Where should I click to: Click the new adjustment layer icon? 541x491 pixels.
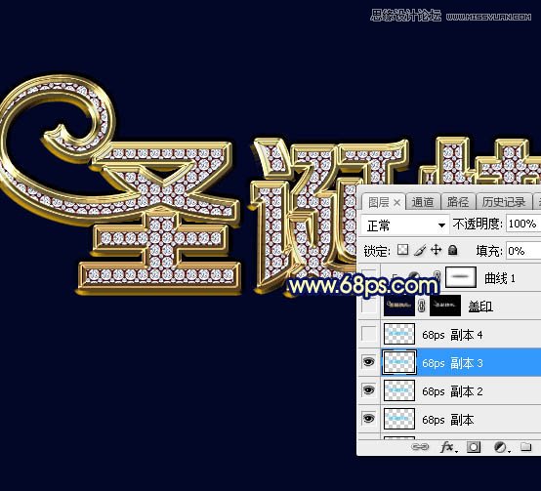[x=500, y=447]
